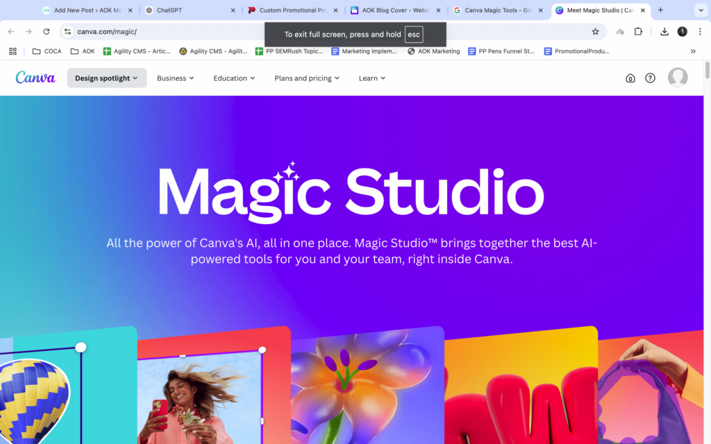The image size is (711, 444).
Task: Open the Extensions puzzle icon
Action: (x=638, y=31)
